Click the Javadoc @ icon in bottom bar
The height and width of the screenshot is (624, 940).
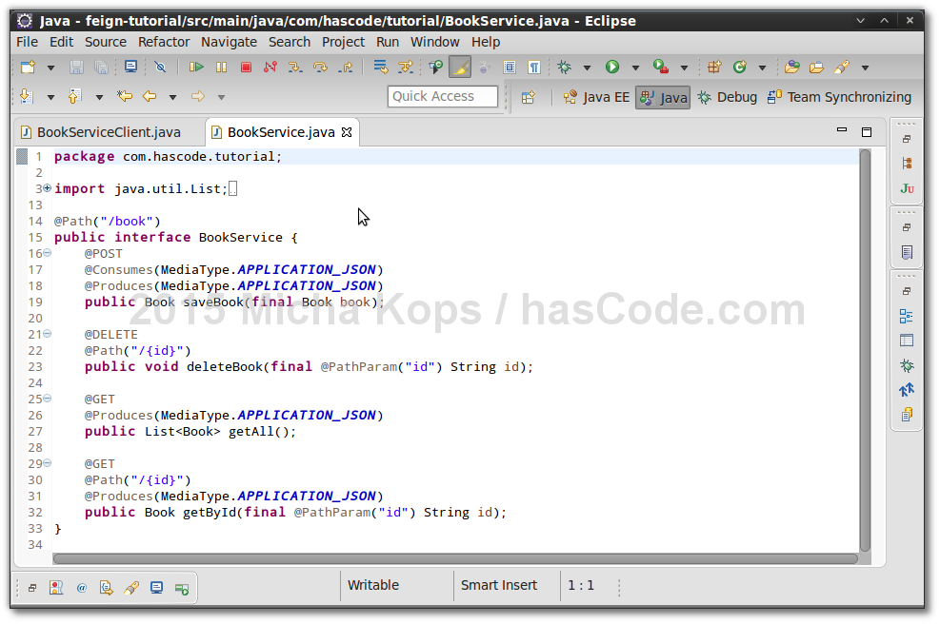pyautogui.click(x=81, y=588)
